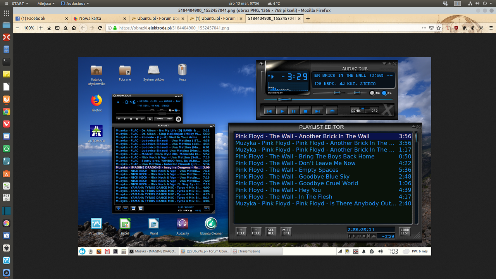The image size is (496, 279).
Task: Zoom out with Firefox's minus toolbar button
Action: (17, 28)
